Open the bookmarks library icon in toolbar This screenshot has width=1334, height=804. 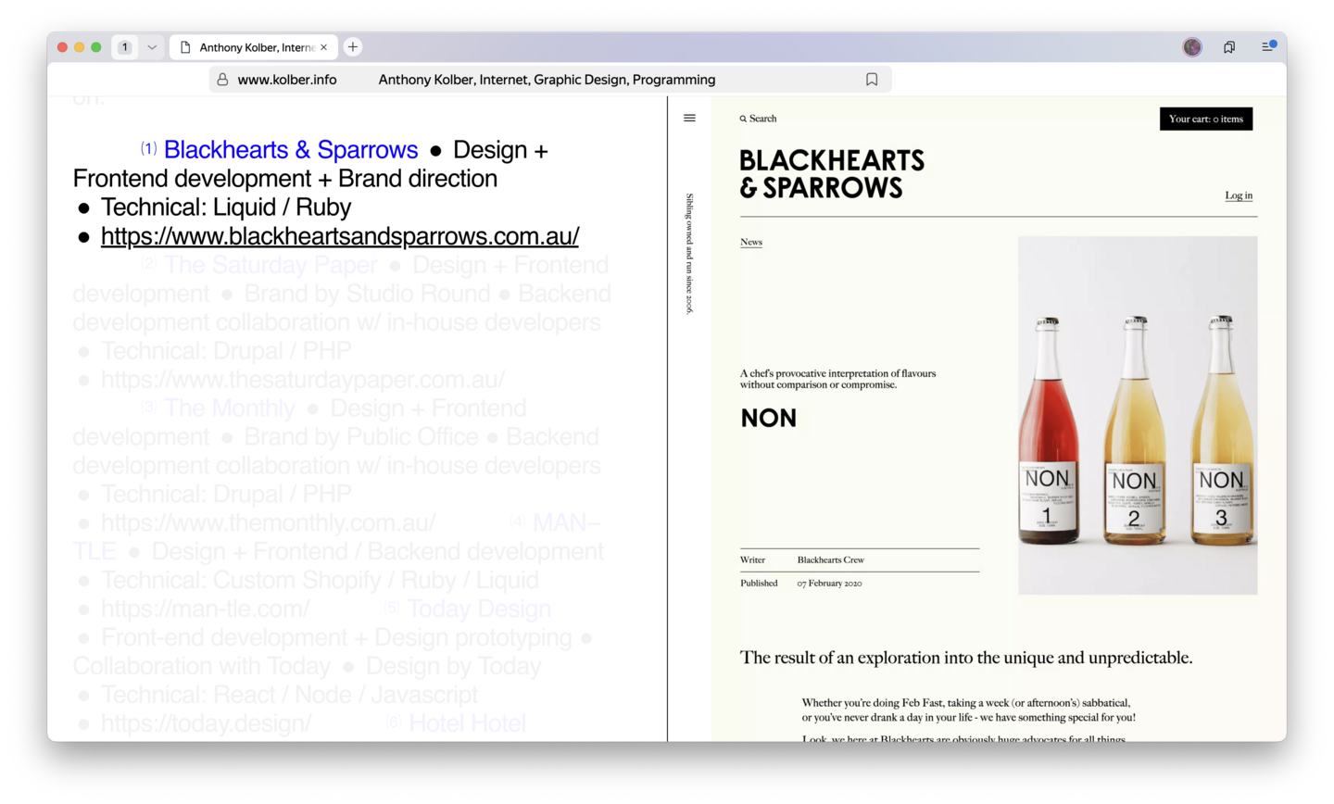[1229, 47]
